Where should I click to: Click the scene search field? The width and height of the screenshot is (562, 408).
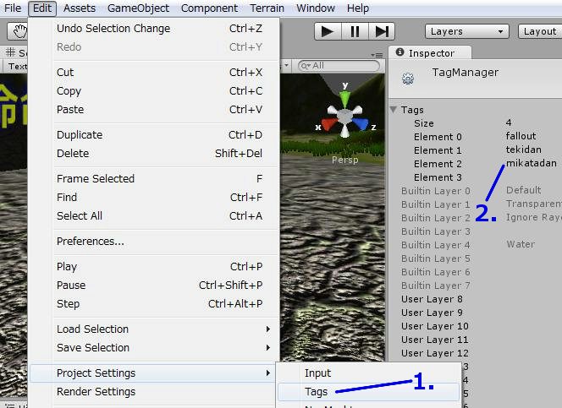click(x=339, y=66)
